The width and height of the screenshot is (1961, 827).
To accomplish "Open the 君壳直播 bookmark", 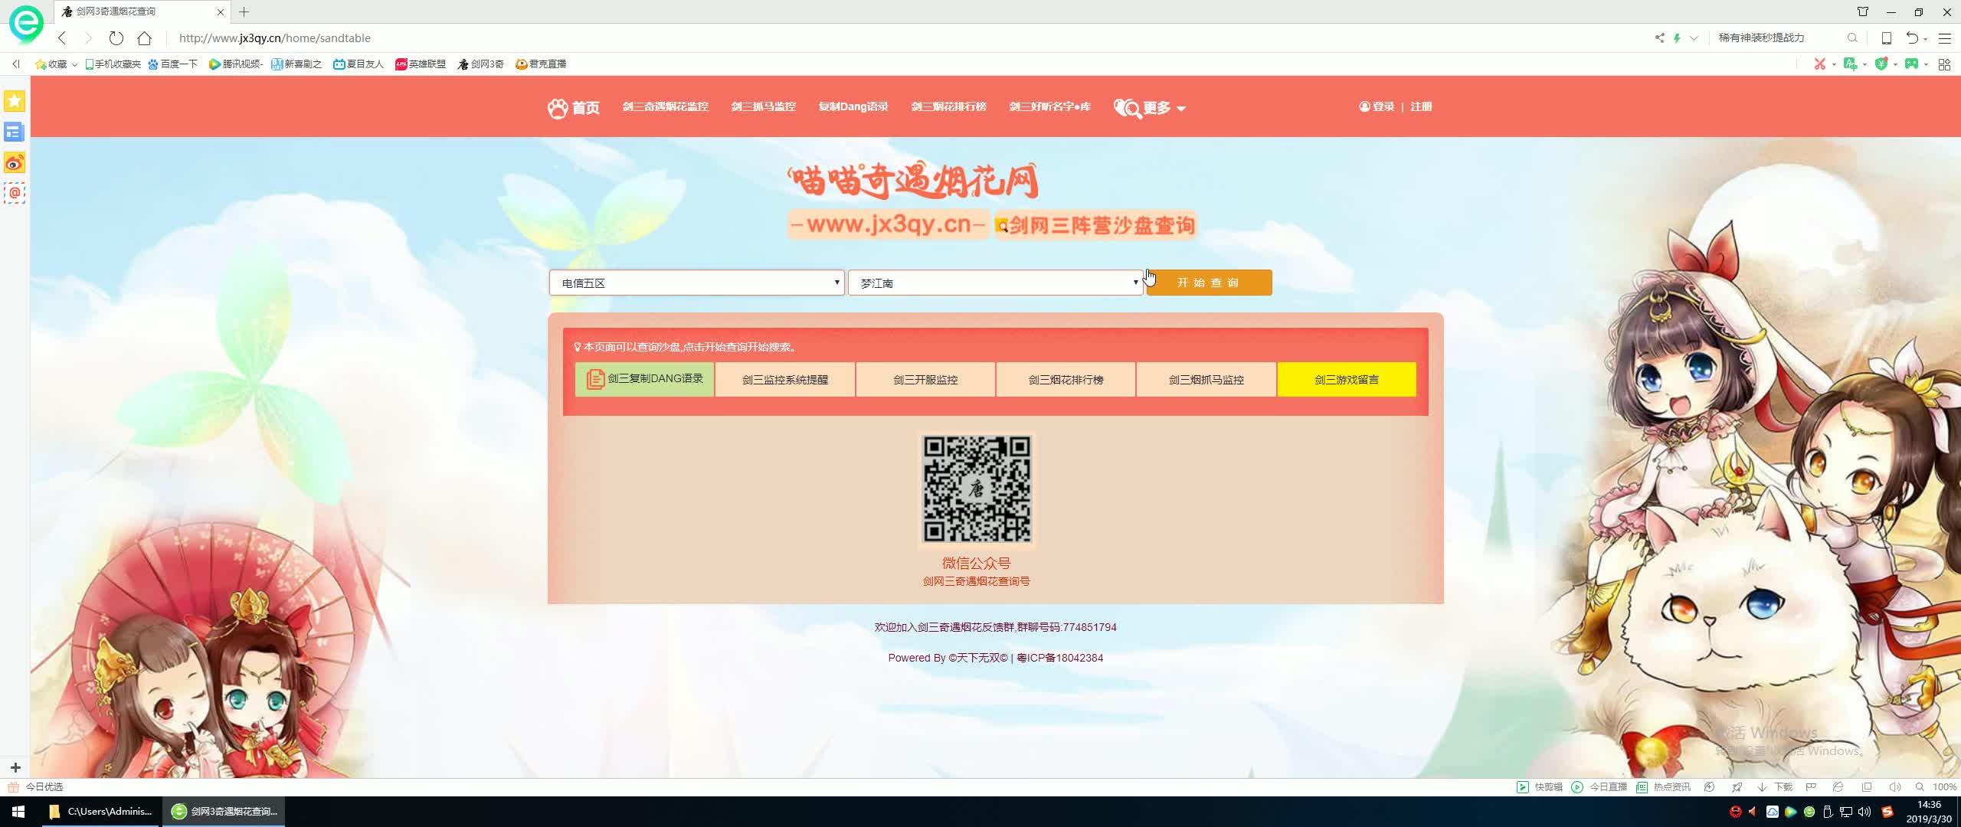I will 541,64.
